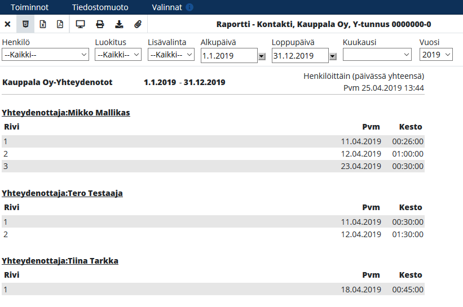The height and width of the screenshot is (307, 463).
Task: Close the report with the X icon
Action: [x=8, y=24]
